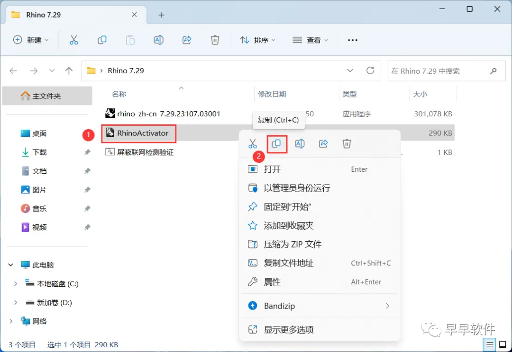
Task: Go up one folder level with the up arrow
Action: (x=69, y=70)
